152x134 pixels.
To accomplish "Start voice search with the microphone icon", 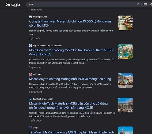I will [151, 4].
